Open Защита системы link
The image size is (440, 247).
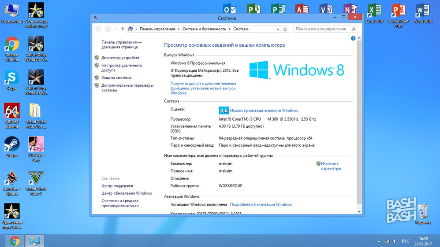pyautogui.click(x=116, y=77)
